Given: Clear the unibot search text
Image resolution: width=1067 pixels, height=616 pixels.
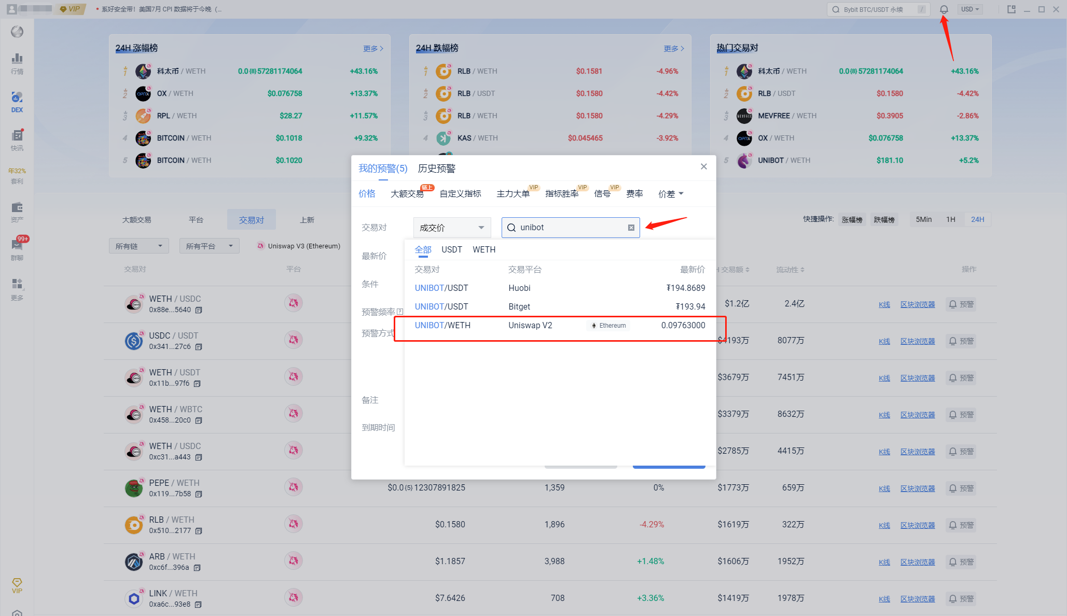Looking at the screenshot, I should click(x=631, y=228).
